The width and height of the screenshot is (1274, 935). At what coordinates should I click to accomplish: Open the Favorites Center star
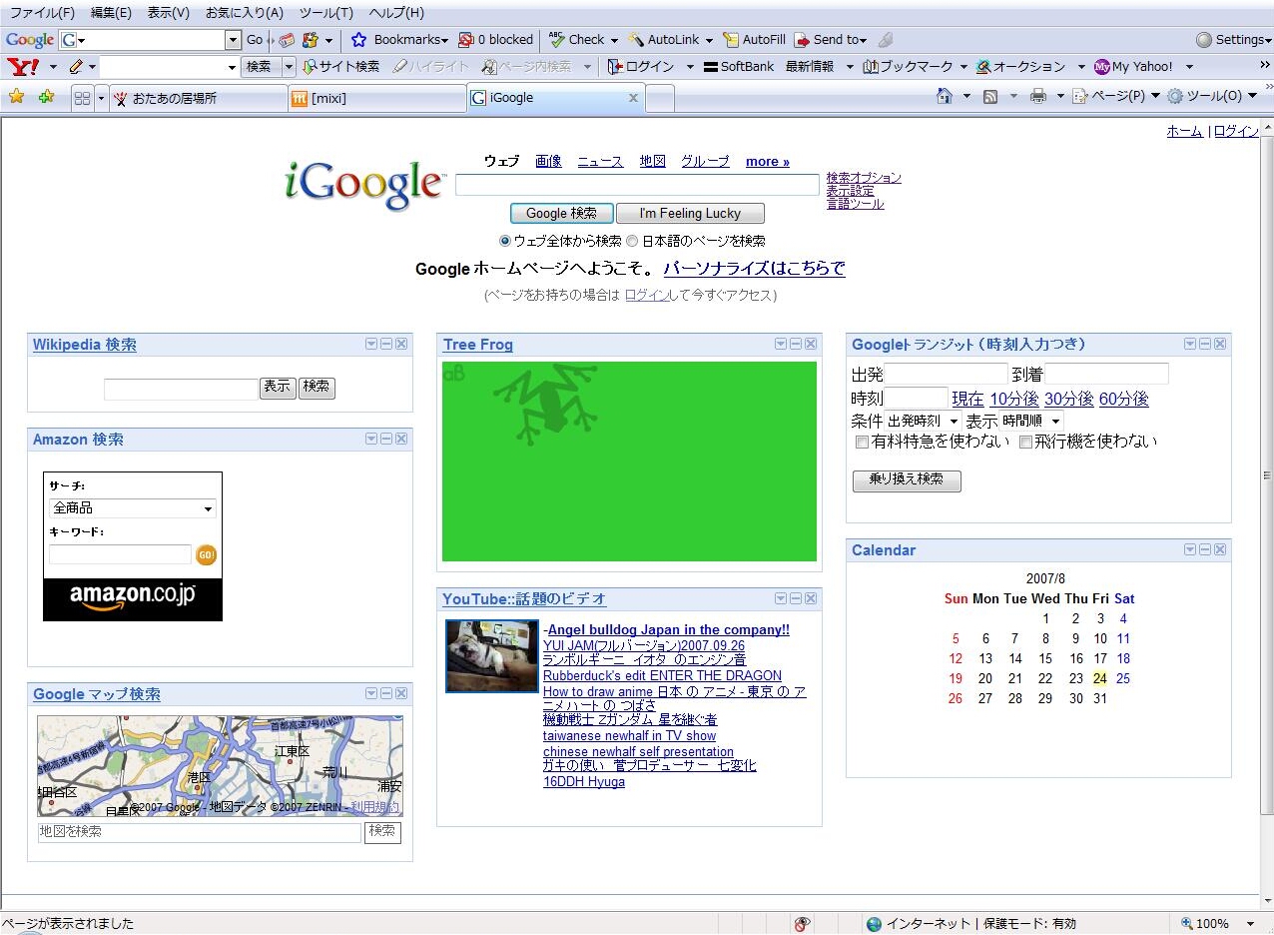17,97
